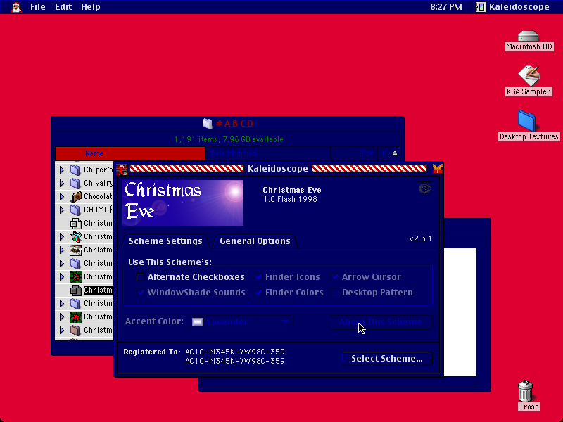Click the Lavender color swatch
Image resolution: width=563 pixels, height=422 pixels.
[x=198, y=322]
